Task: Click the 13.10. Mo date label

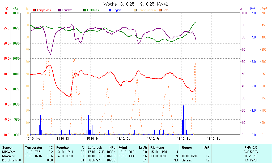Action: click(x=33, y=139)
